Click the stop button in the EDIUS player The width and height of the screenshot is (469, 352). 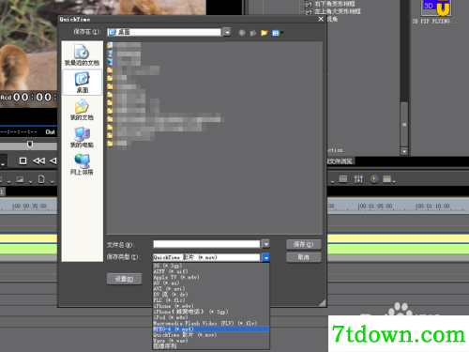[23, 161]
